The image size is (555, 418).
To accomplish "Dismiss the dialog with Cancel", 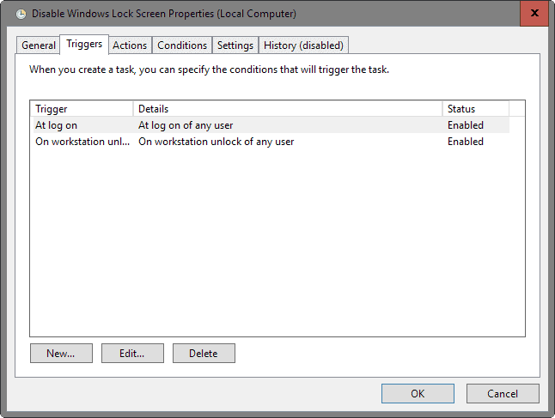I will click(x=503, y=394).
